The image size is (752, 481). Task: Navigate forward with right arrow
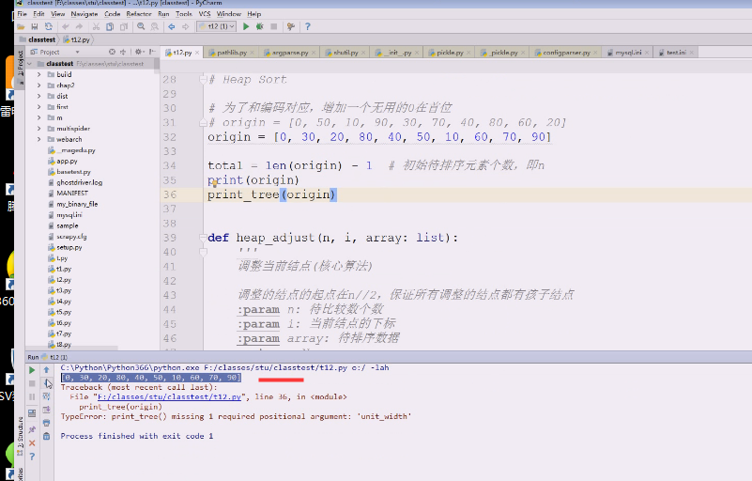[x=185, y=27]
